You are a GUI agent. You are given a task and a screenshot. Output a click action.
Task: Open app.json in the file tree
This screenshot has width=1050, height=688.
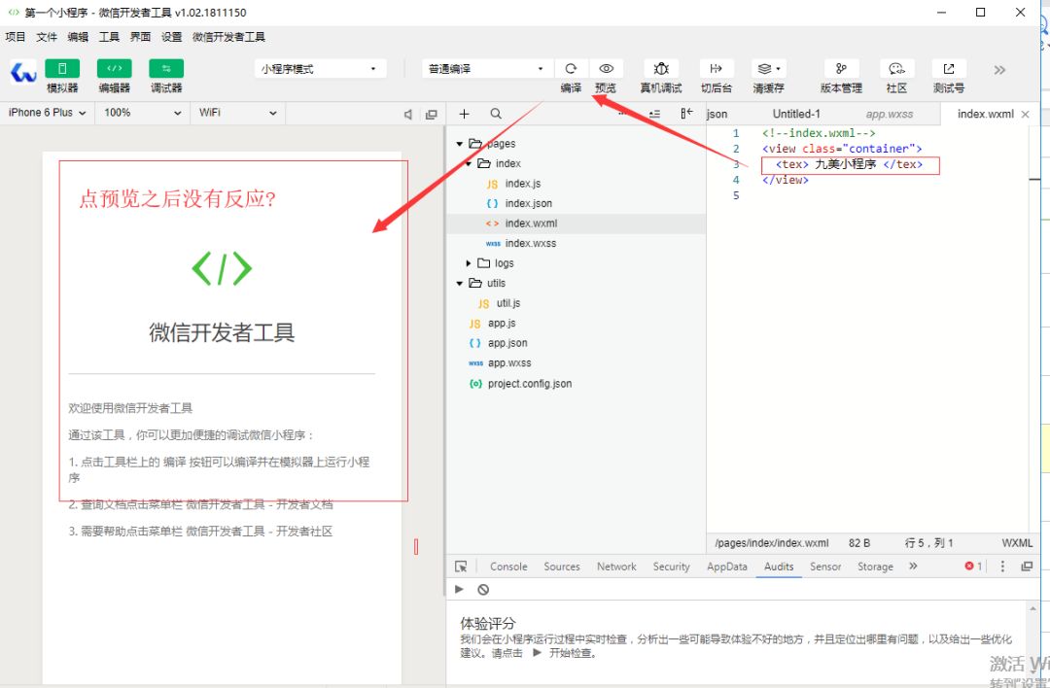click(507, 343)
